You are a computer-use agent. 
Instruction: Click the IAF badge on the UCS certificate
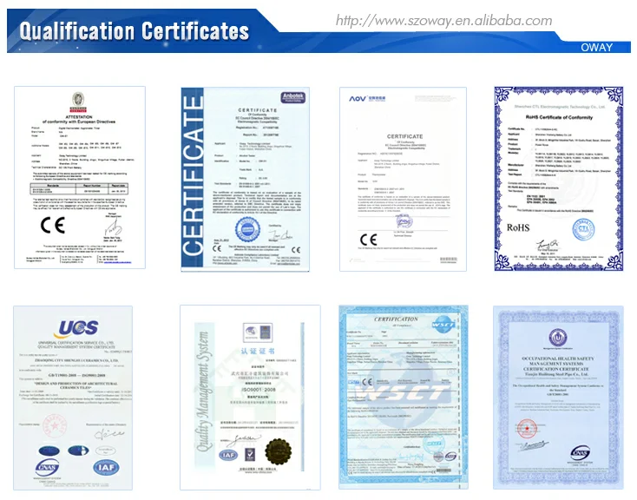click(x=106, y=468)
